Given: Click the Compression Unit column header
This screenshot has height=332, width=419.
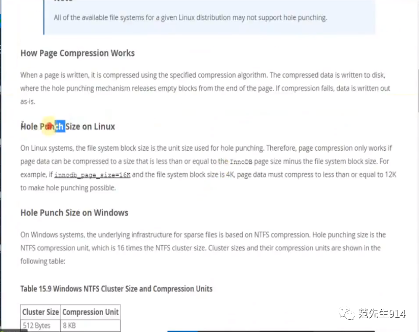Looking at the screenshot, I should tap(90, 312).
